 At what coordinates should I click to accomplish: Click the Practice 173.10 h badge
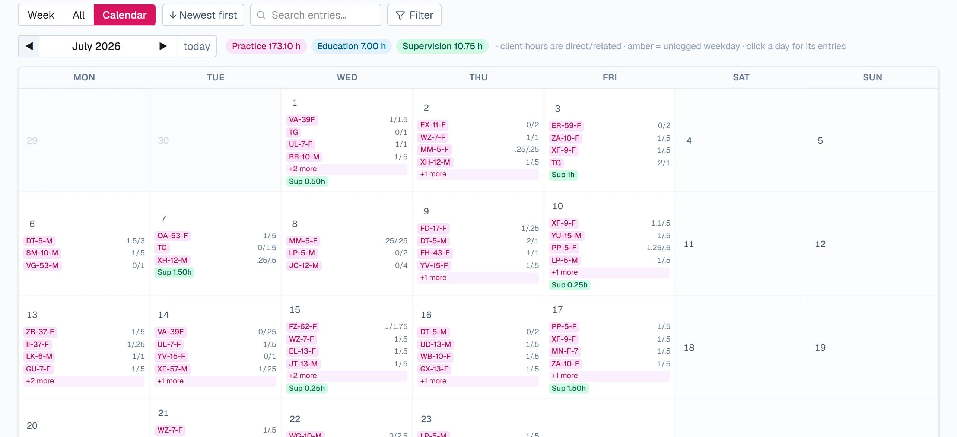(x=266, y=46)
